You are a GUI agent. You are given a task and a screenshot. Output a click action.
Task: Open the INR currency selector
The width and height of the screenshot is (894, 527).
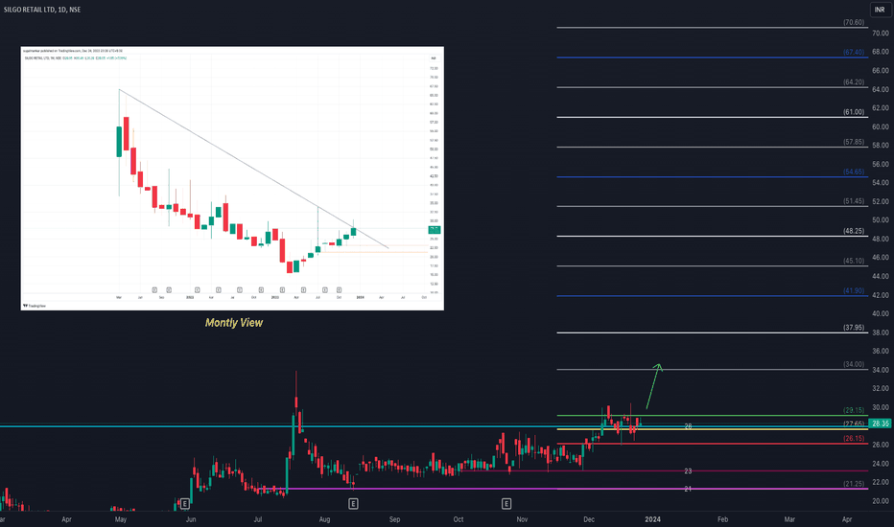pyautogui.click(x=880, y=10)
